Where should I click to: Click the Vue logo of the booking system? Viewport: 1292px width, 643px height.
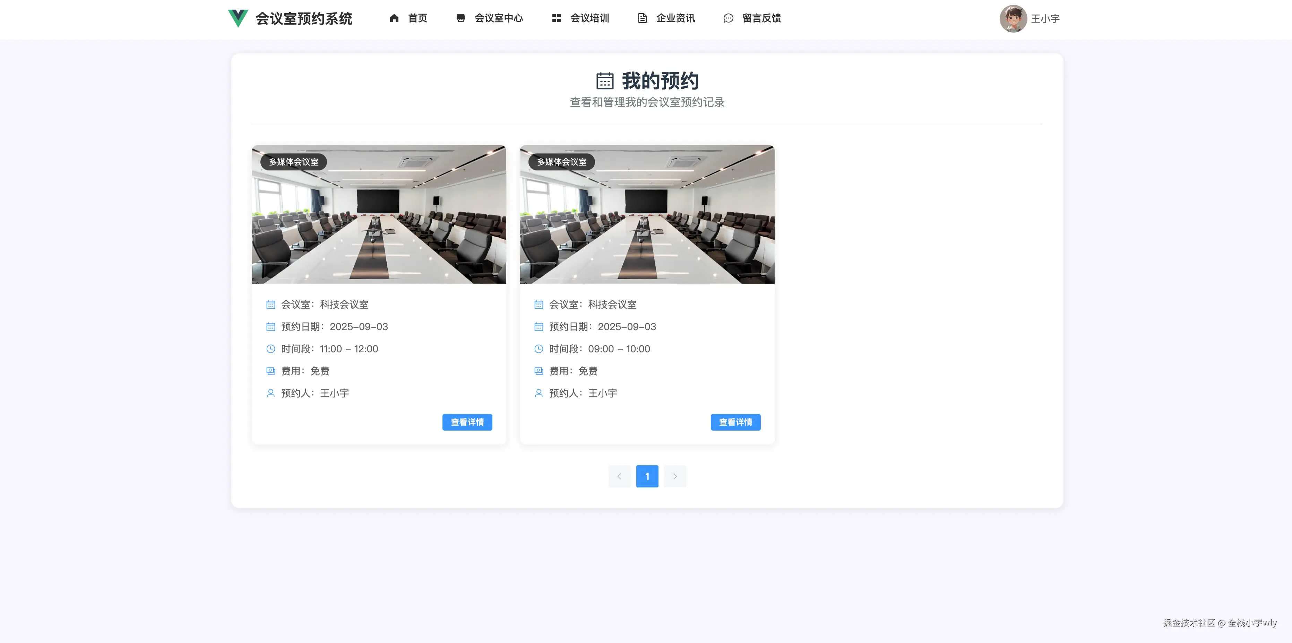tap(238, 19)
